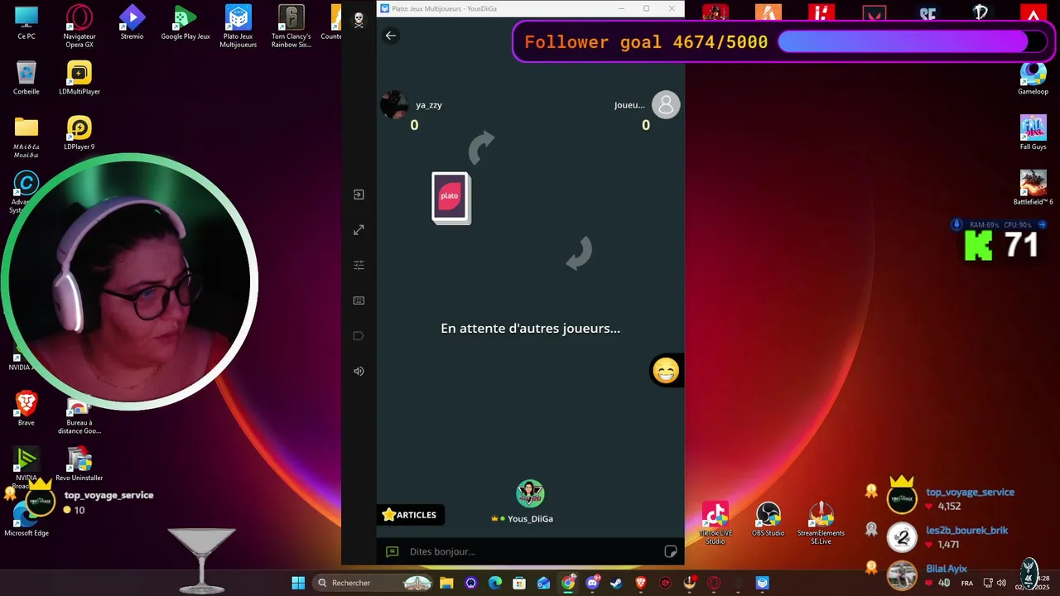
Task: Click the arrow on RAM/CPU widget
Action: 1042,224
